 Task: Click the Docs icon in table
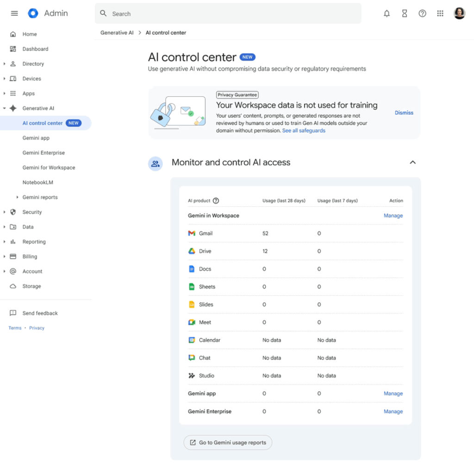click(x=192, y=269)
